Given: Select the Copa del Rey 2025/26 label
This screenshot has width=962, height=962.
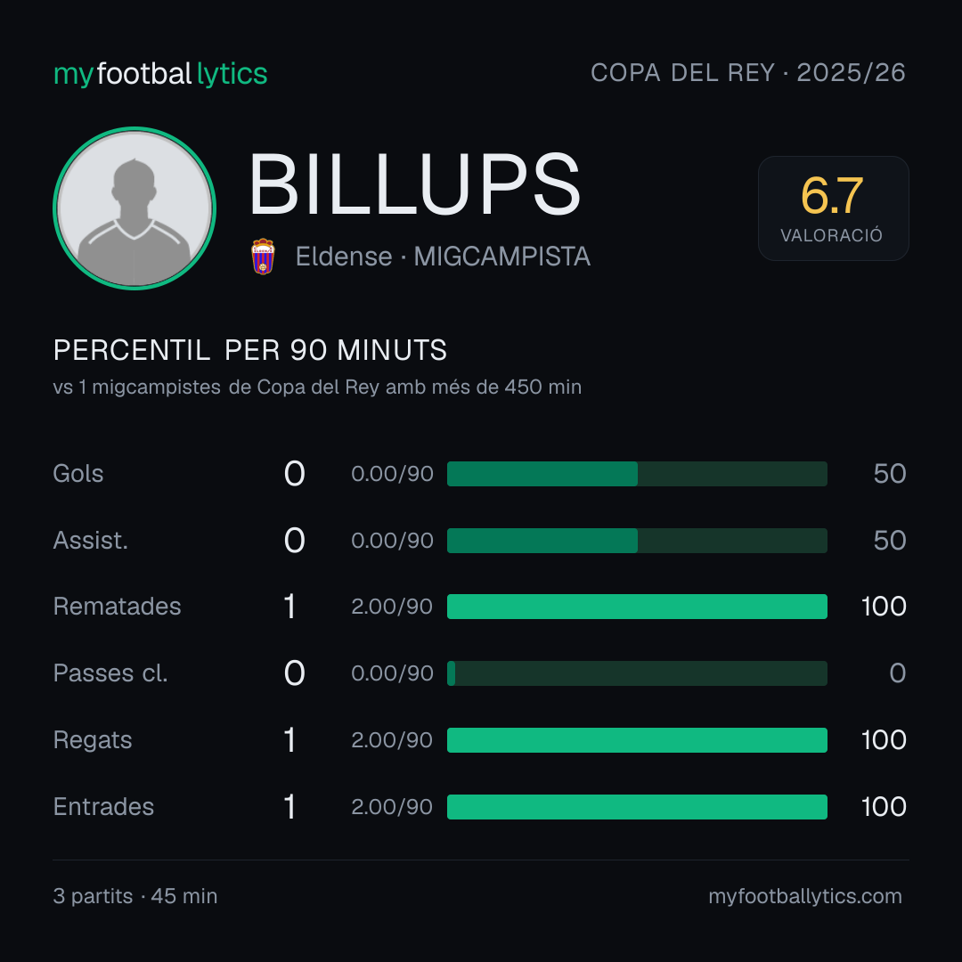Looking at the screenshot, I should 748,73.
